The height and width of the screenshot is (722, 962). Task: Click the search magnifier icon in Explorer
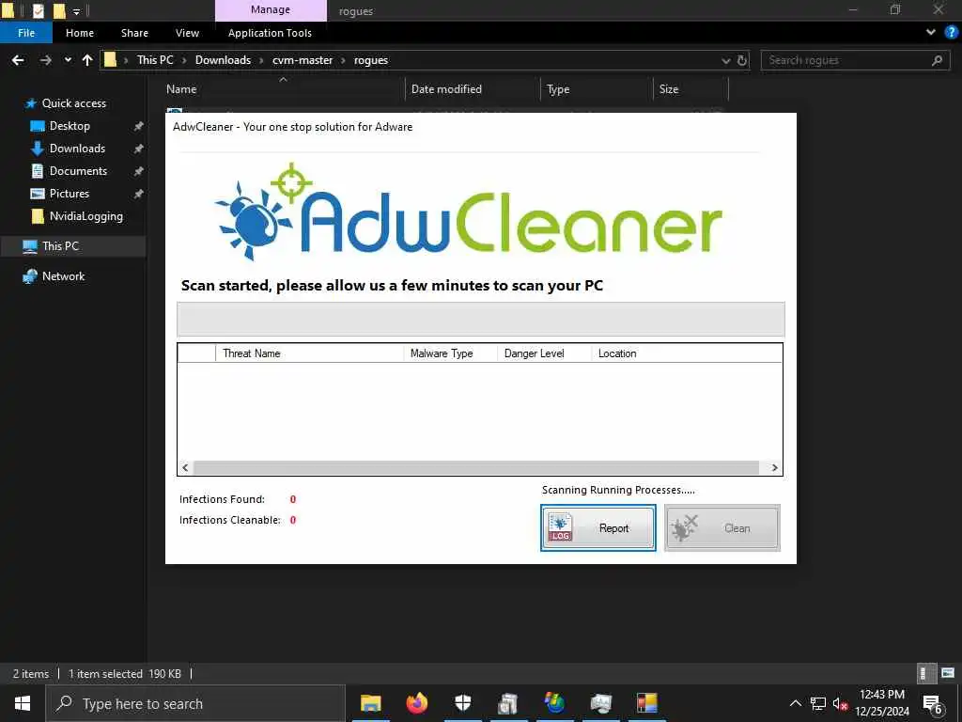pyautogui.click(x=937, y=60)
